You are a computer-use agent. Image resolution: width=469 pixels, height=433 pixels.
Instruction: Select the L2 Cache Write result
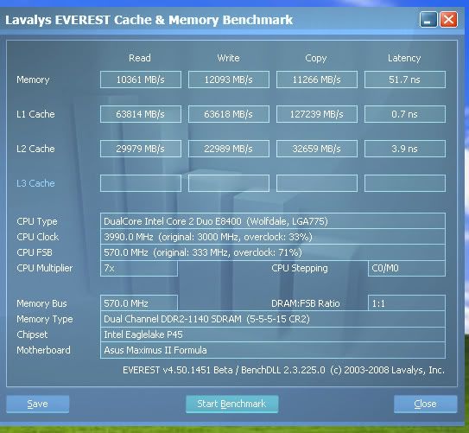point(229,149)
